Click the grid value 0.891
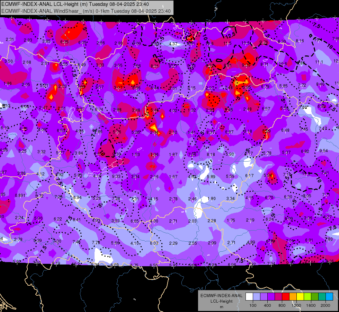The height and width of the screenshot is (312, 339). click(x=20, y=196)
